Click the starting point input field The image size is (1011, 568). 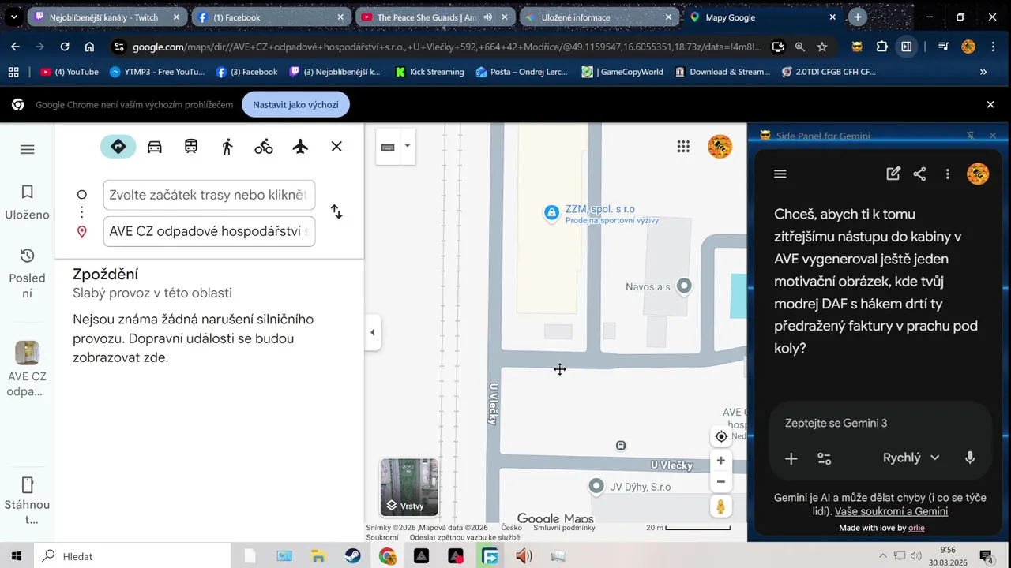[209, 195]
